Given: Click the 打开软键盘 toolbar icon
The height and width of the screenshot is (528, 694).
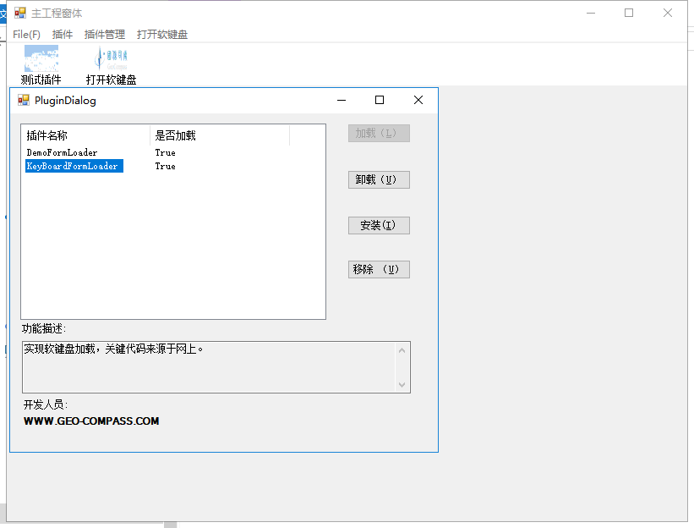Looking at the screenshot, I should (x=111, y=58).
